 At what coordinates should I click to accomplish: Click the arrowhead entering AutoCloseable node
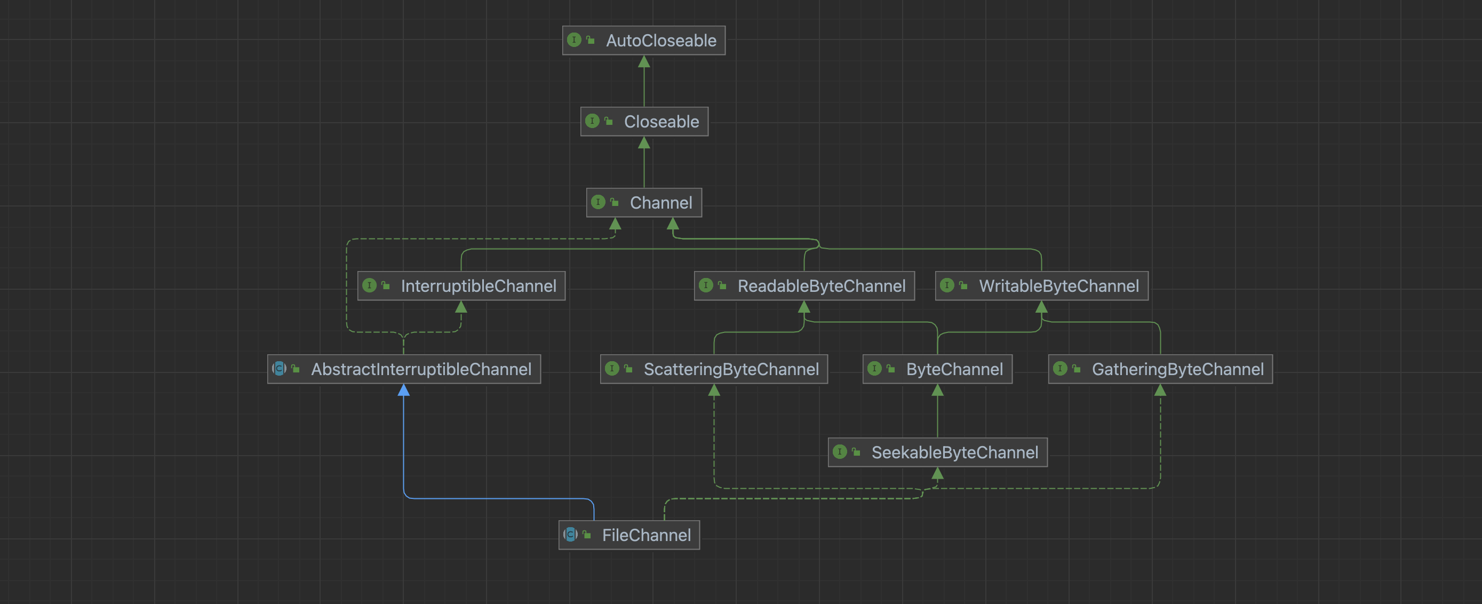[644, 61]
